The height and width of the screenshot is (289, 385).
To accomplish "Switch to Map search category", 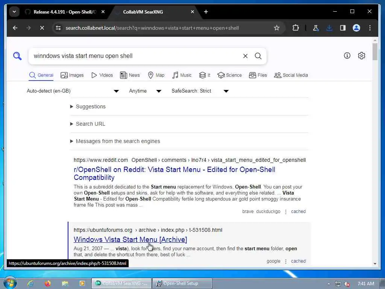I will pos(156,75).
